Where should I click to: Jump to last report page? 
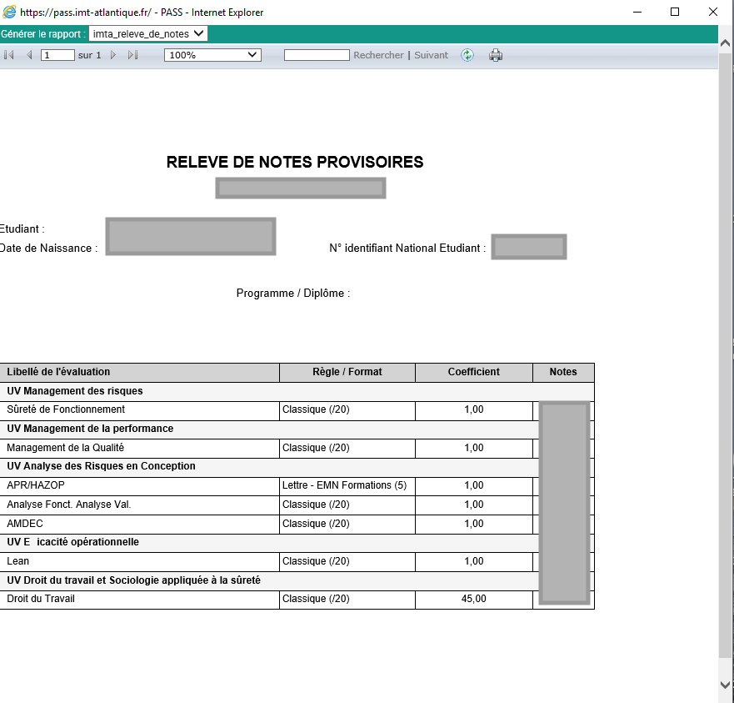point(133,55)
